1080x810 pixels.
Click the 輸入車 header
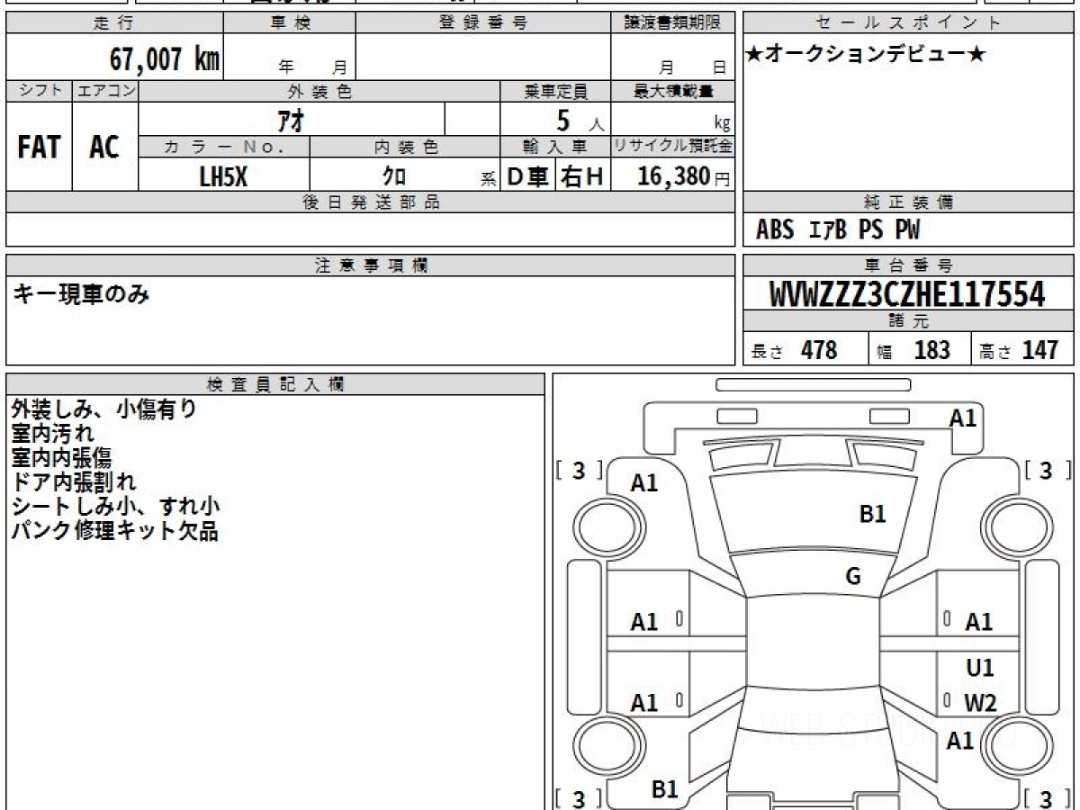tap(555, 147)
